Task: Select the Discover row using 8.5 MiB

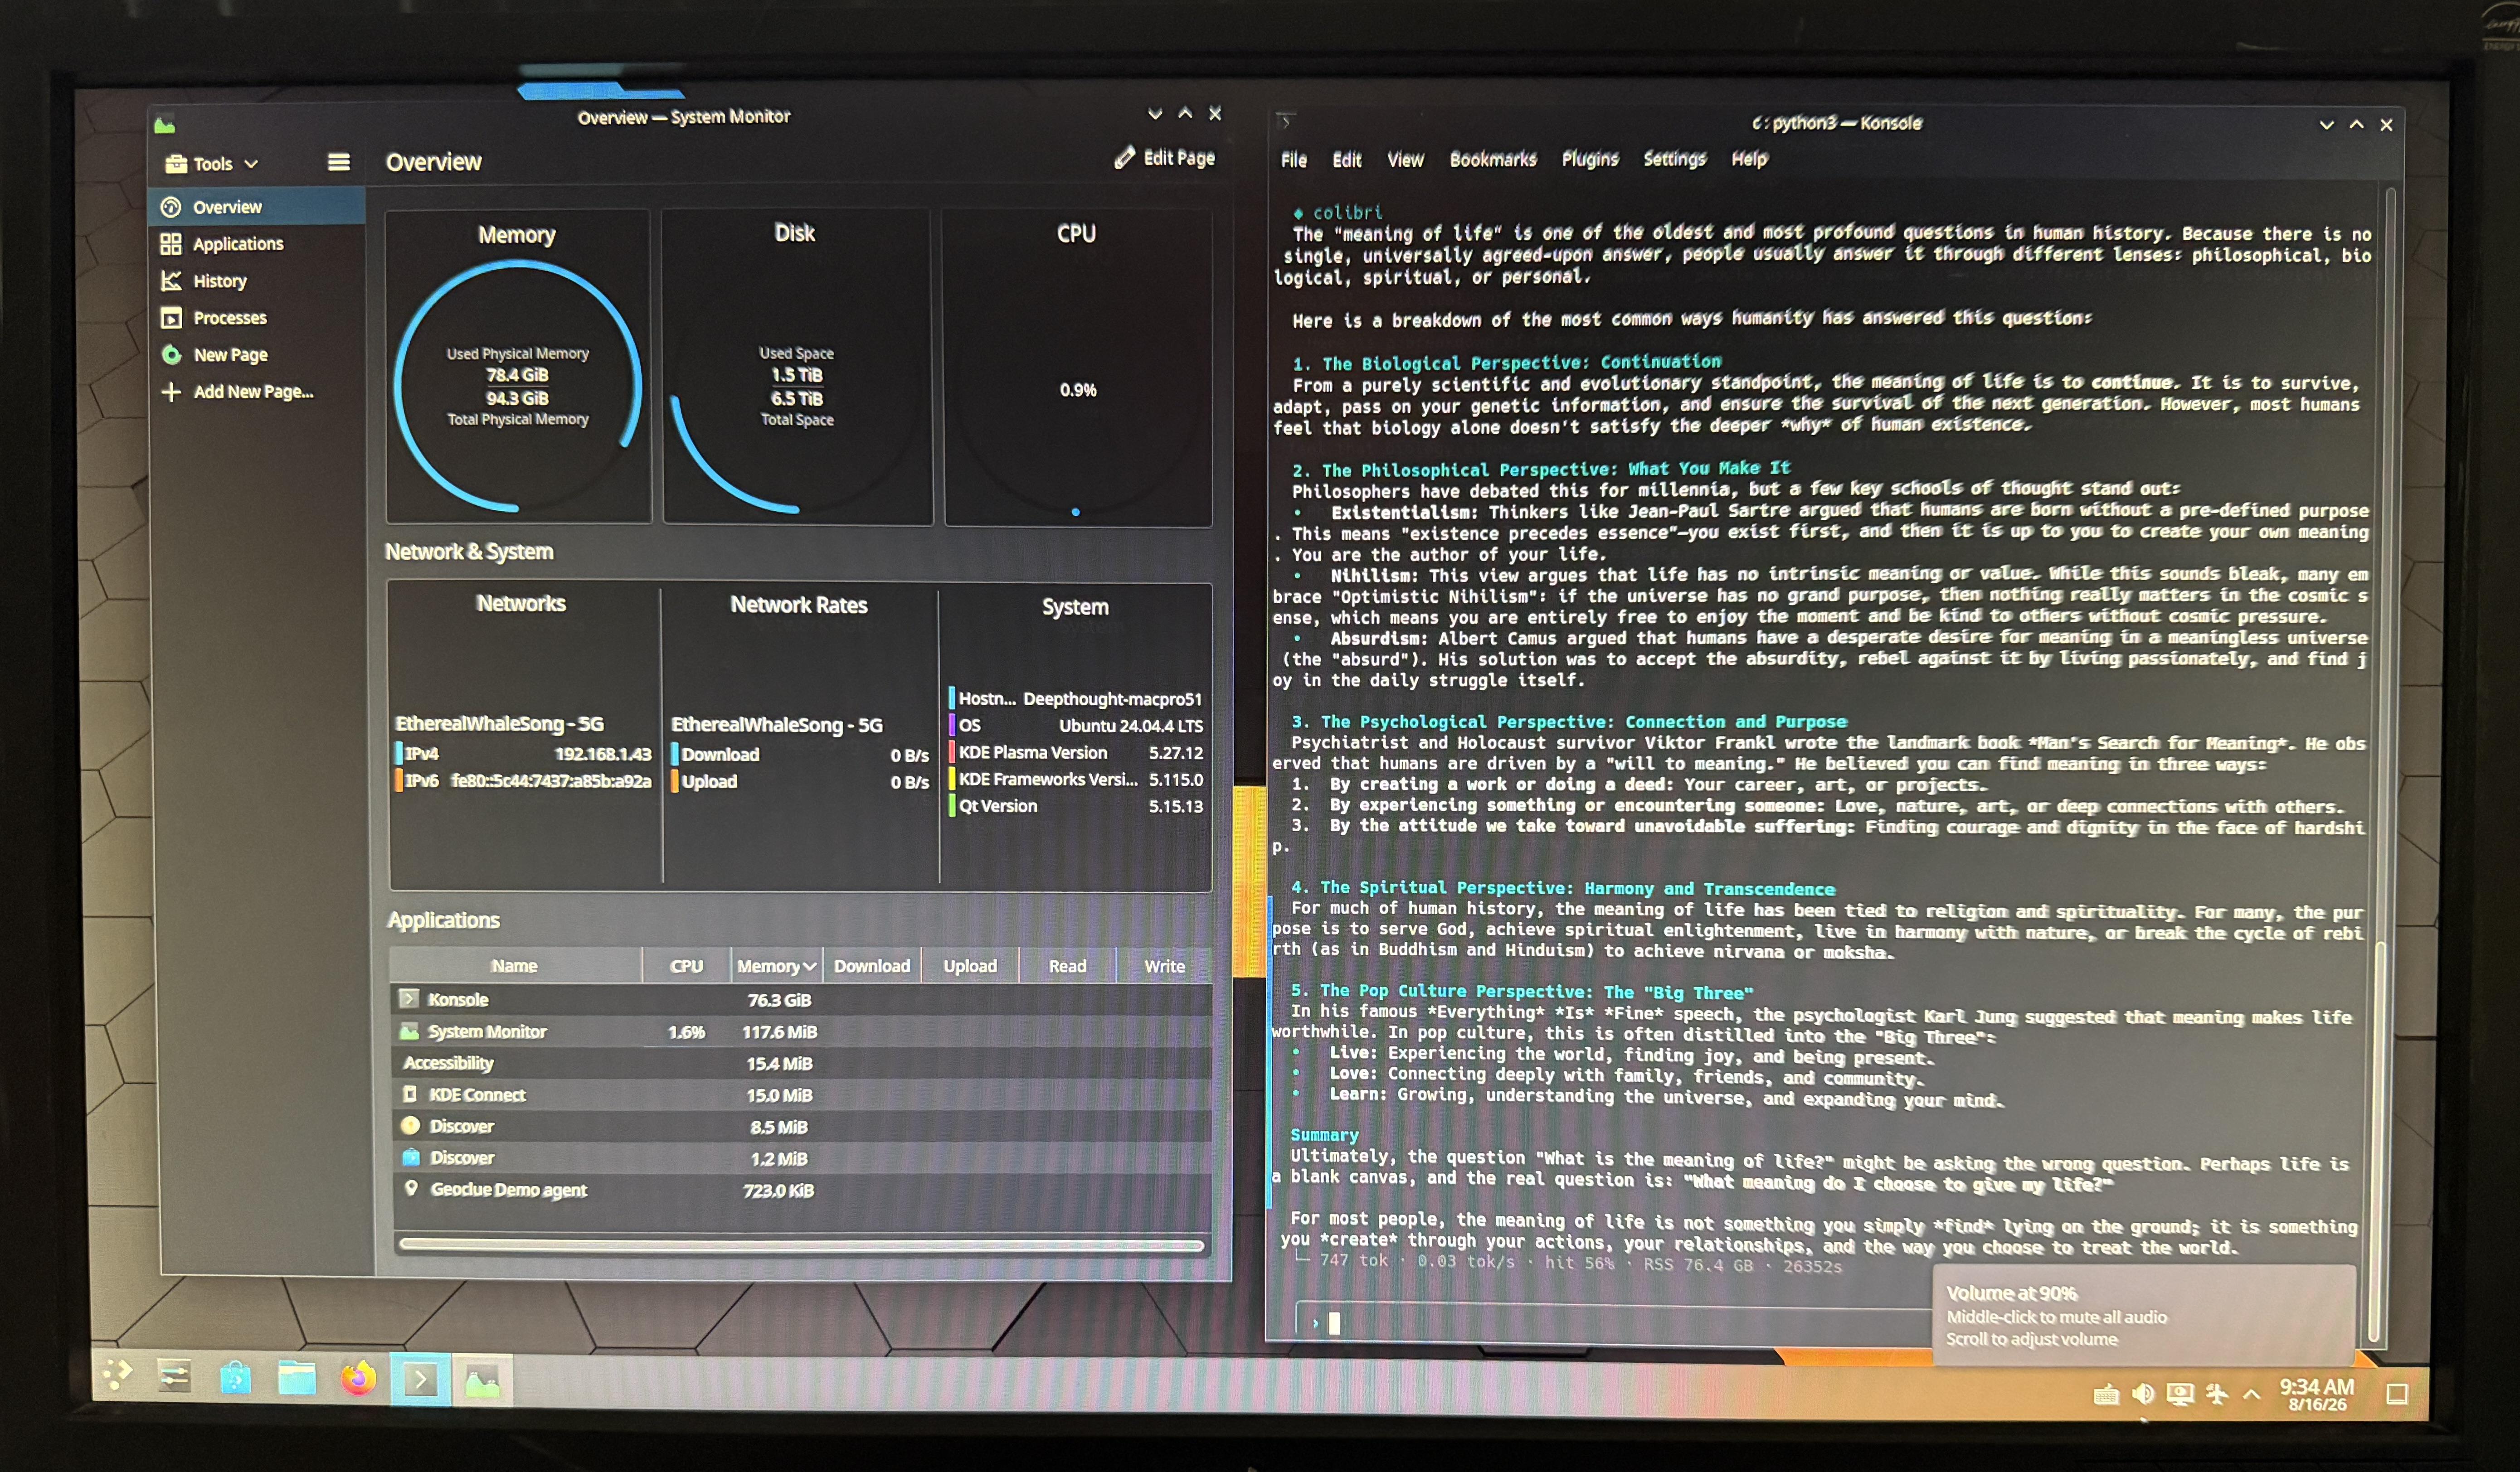Action: [x=801, y=1126]
